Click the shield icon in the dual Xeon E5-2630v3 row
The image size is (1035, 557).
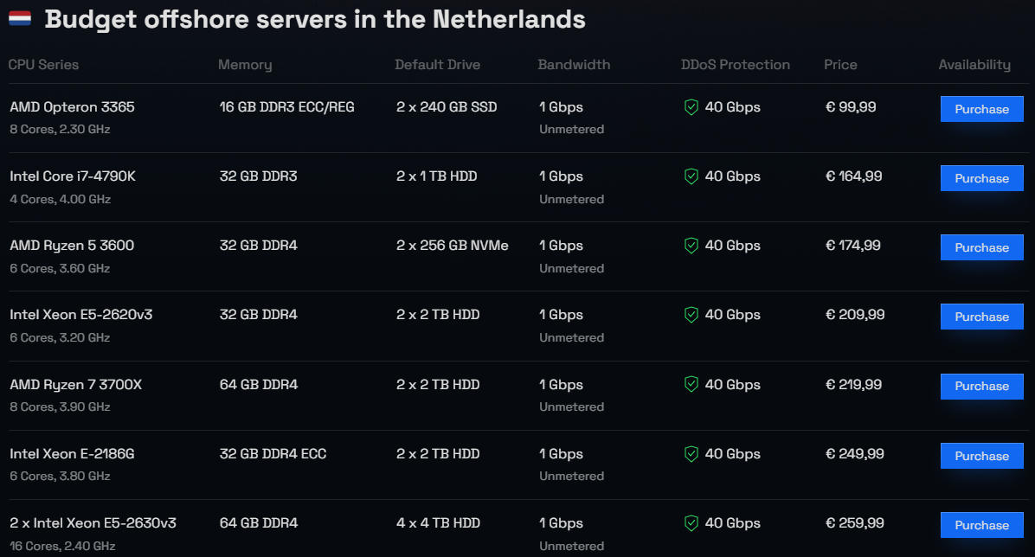click(x=691, y=523)
